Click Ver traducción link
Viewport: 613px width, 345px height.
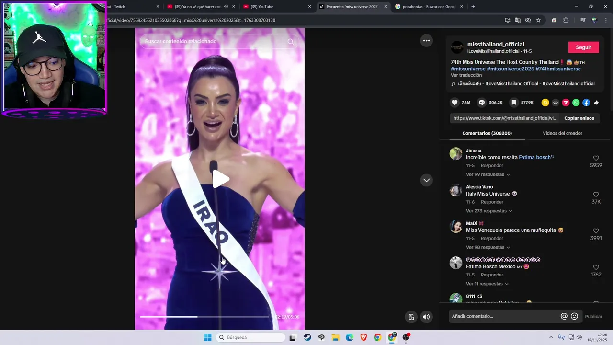tap(466, 75)
